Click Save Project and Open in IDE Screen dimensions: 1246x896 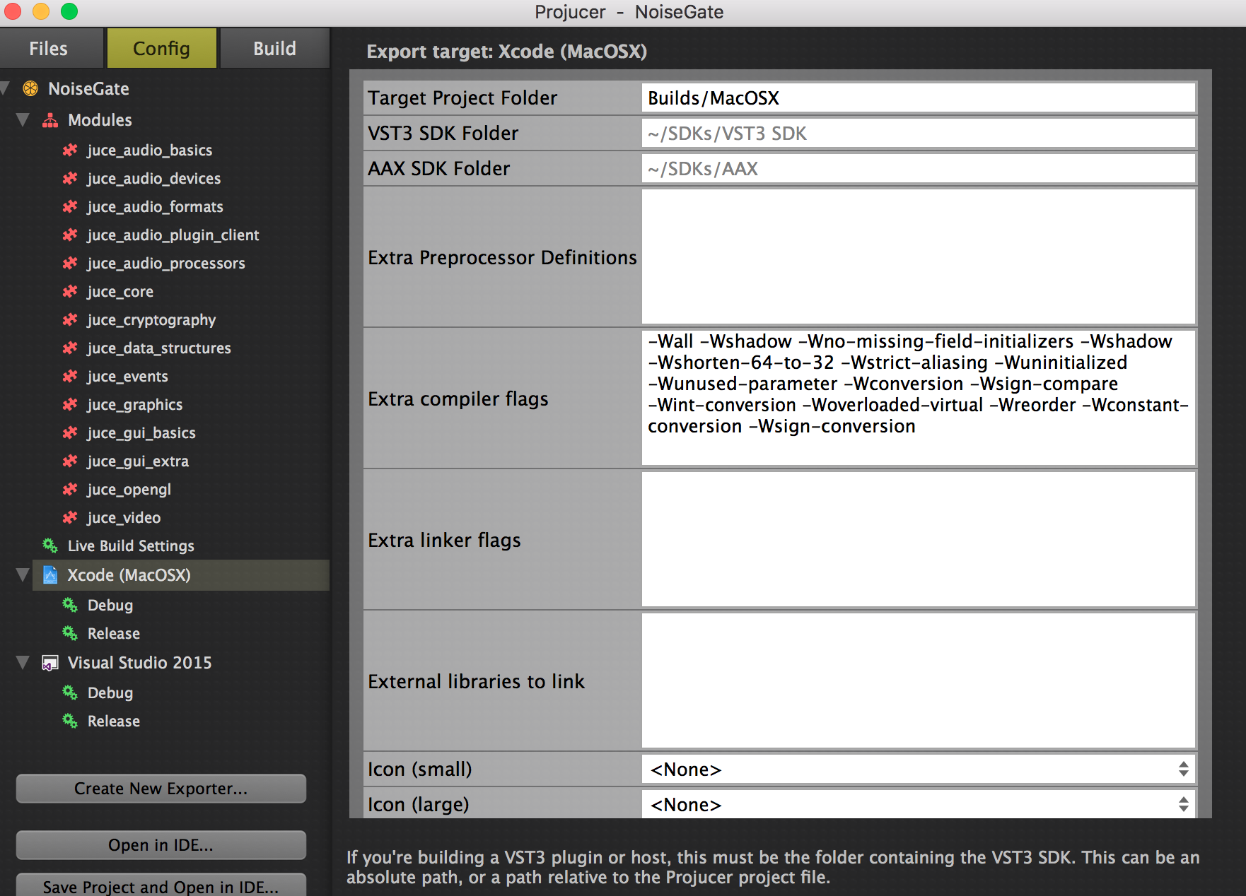click(x=161, y=886)
